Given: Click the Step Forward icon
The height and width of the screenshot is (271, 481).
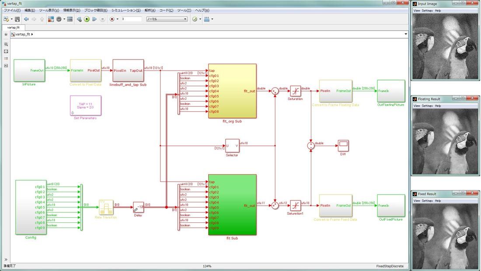Looking at the screenshot, I should click(94, 19).
